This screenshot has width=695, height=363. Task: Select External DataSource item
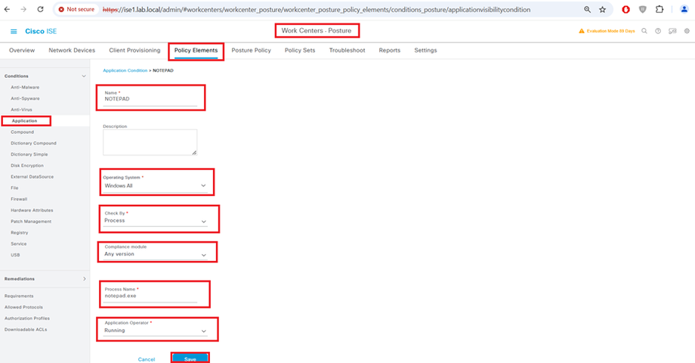pos(32,177)
